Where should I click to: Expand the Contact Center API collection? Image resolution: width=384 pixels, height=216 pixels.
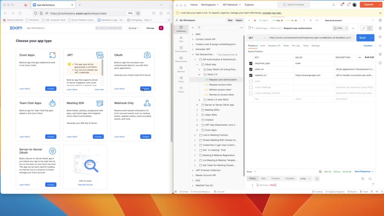point(193,39)
